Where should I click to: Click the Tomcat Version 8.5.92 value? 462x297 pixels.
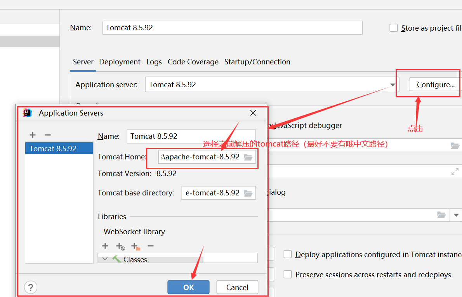[x=167, y=173]
